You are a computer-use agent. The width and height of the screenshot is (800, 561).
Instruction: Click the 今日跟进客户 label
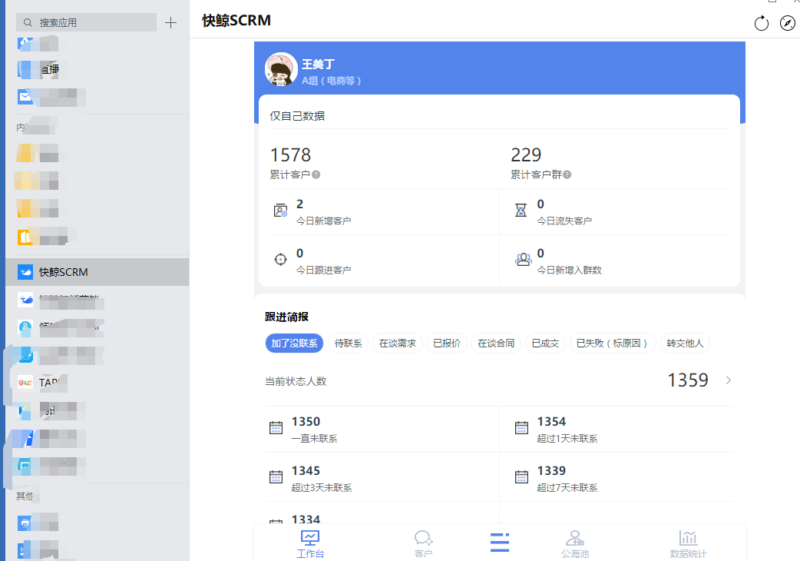323,270
